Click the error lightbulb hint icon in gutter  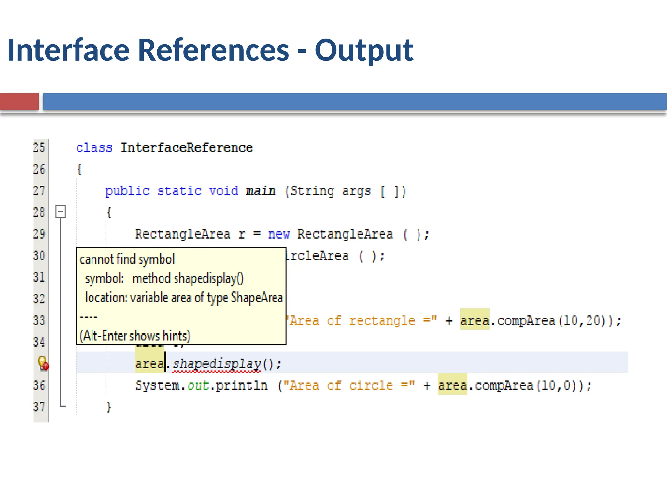[43, 364]
